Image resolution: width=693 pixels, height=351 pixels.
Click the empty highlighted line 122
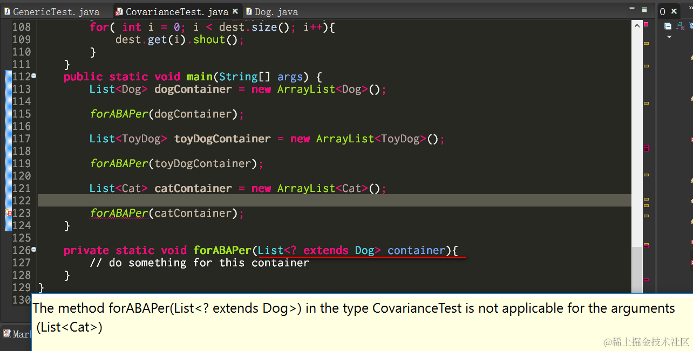334,201
